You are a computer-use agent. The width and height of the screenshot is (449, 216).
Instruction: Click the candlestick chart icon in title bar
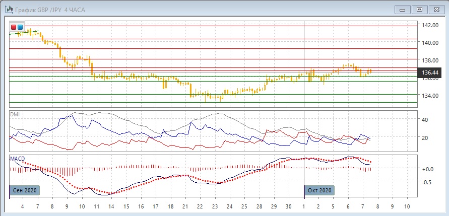[x=9, y=9]
